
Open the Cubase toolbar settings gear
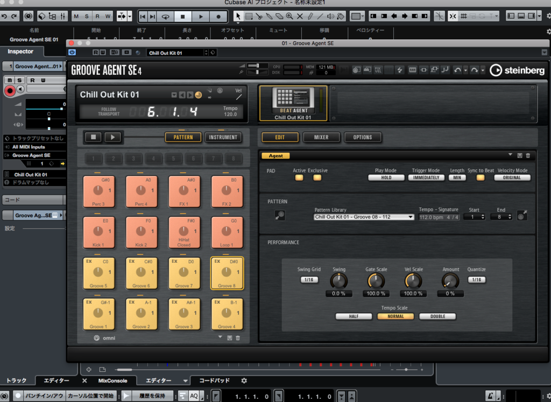click(x=548, y=16)
